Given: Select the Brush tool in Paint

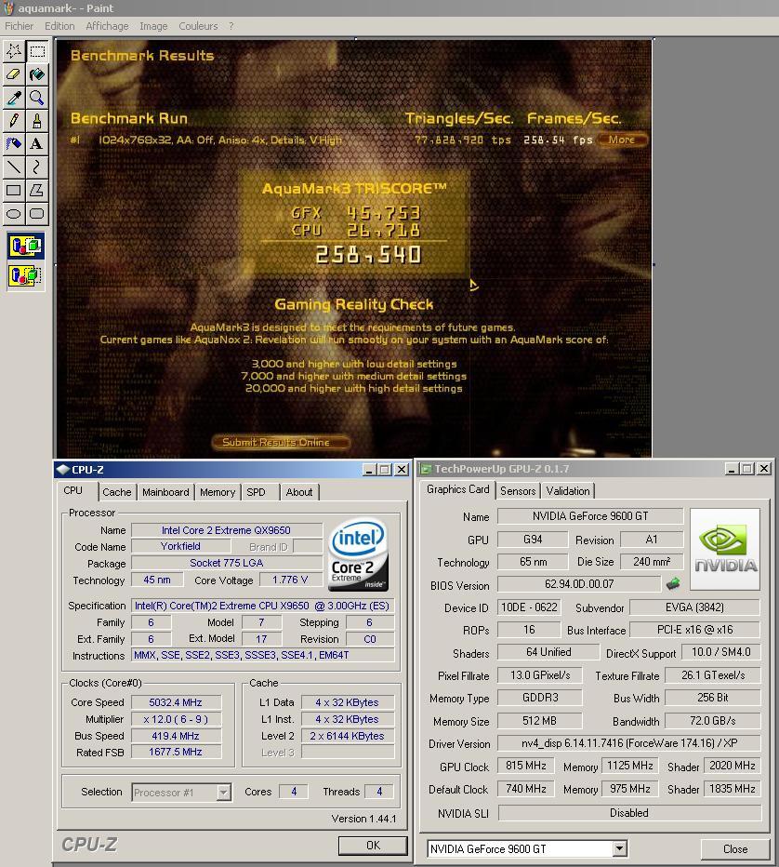Looking at the screenshot, I should [x=37, y=121].
